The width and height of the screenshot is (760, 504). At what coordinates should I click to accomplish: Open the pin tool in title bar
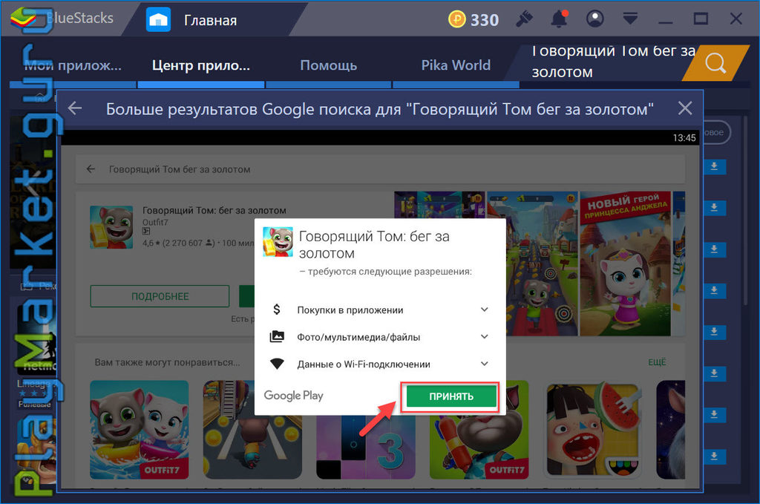point(524,19)
